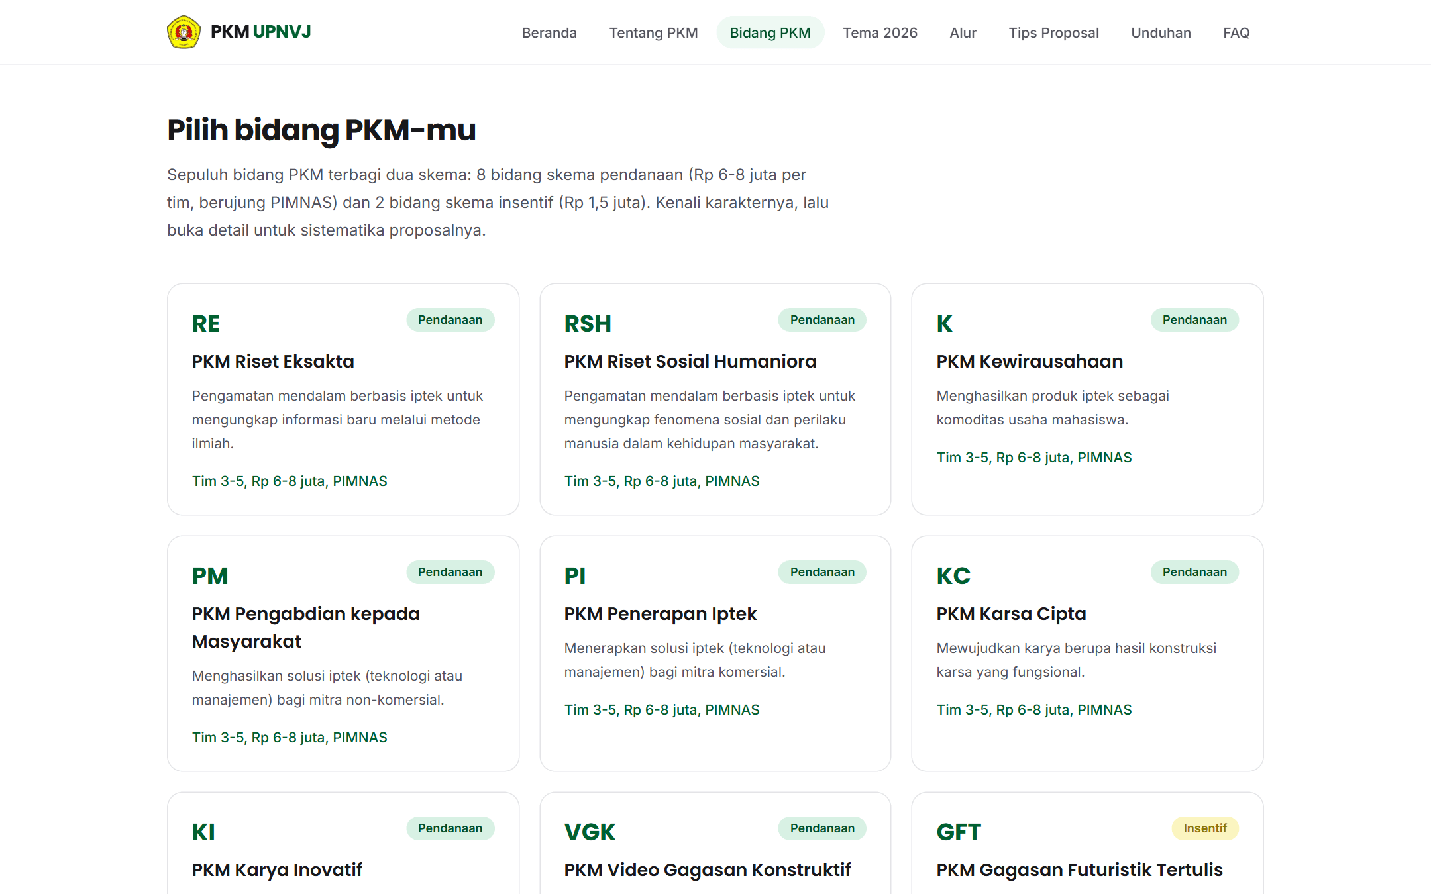This screenshot has height=894, width=1431.
Task: Open the Beranda menu item
Action: pos(549,32)
